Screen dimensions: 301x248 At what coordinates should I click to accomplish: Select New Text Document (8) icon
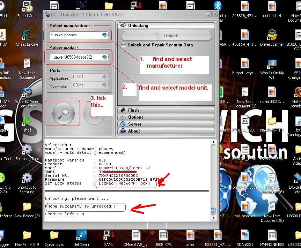pyautogui.click(x=272, y=212)
